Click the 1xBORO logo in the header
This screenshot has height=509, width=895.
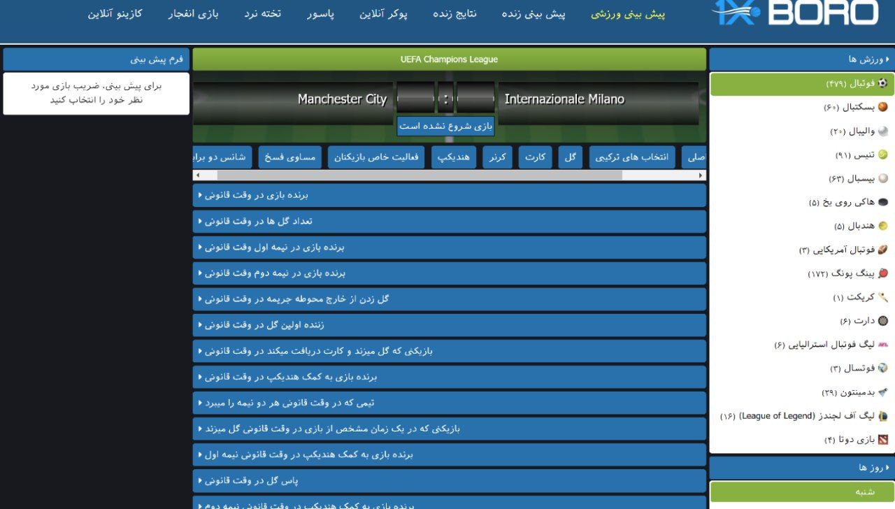797,14
